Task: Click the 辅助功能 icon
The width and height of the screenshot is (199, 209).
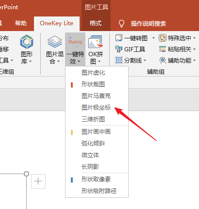Action: pos(163,60)
